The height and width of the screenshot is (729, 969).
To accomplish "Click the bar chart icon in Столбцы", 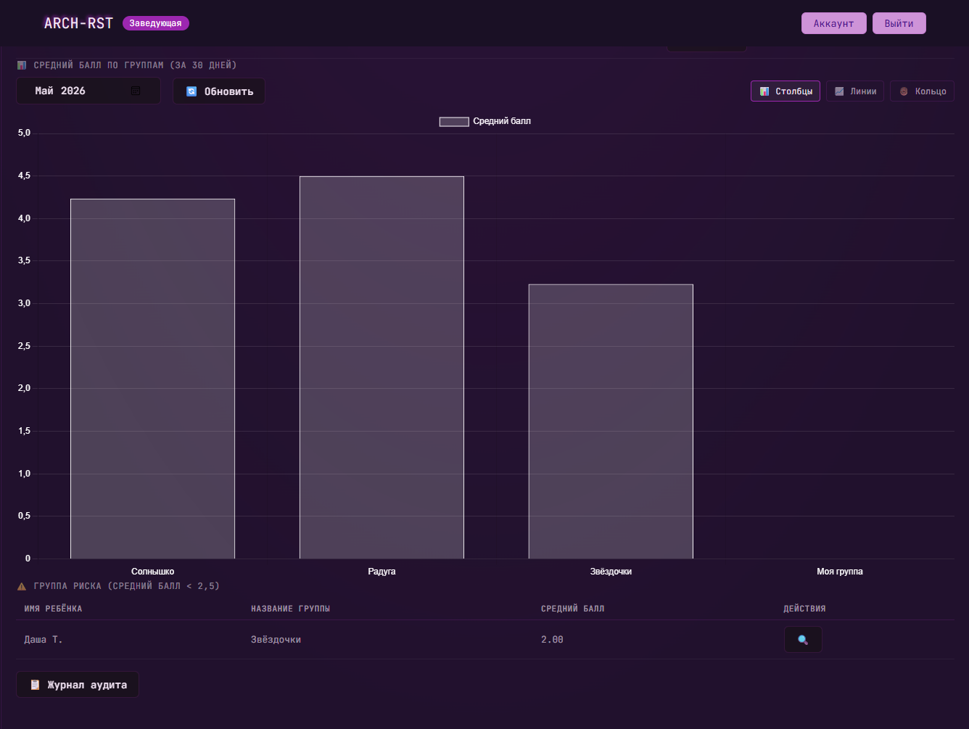I will point(764,91).
